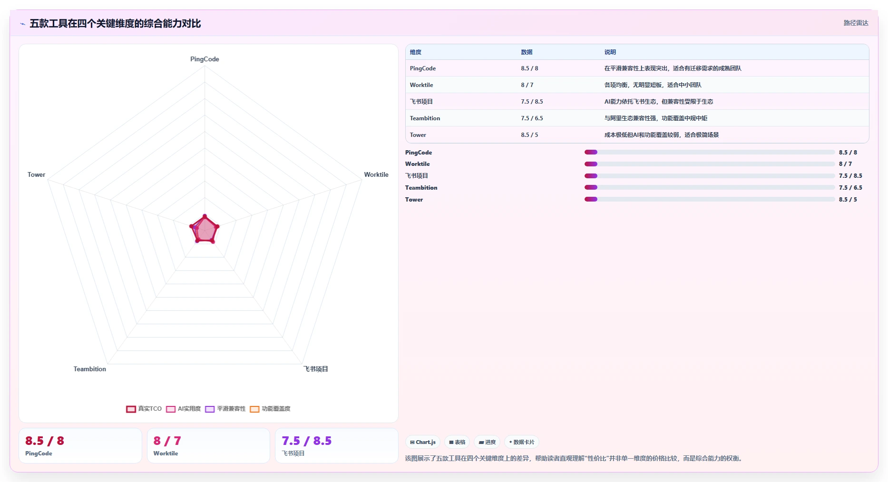Click the 维度 column header
The image size is (888, 482).
click(416, 52)
